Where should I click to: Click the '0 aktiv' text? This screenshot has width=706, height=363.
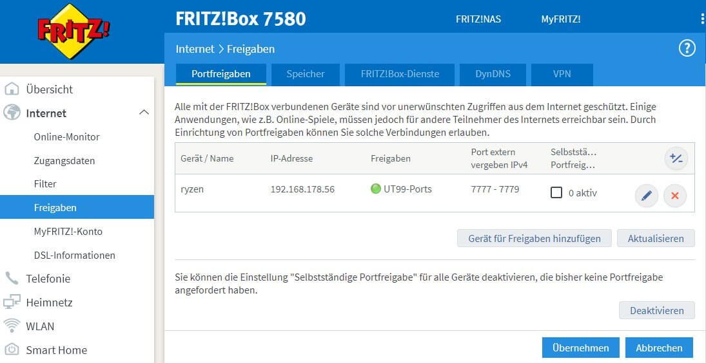[x=583, y=193]
